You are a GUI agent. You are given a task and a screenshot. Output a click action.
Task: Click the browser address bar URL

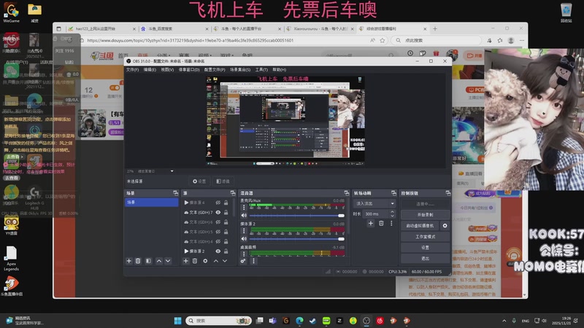191,40
